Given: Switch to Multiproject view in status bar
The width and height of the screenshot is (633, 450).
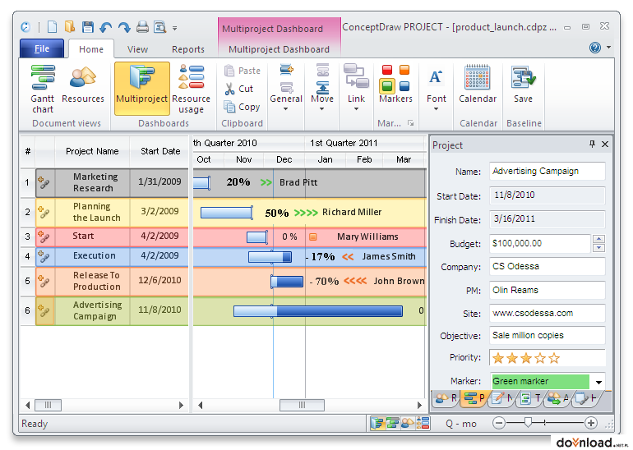Looking at the screenshot, I should pyautogui.click(x=377, y=423).
